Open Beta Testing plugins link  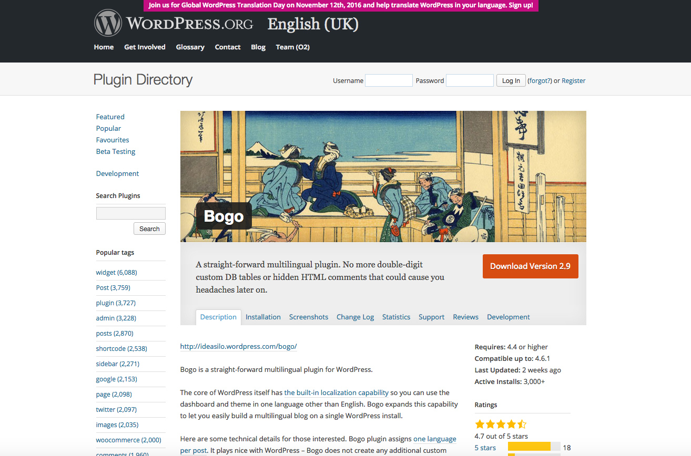tap(116, 151)
